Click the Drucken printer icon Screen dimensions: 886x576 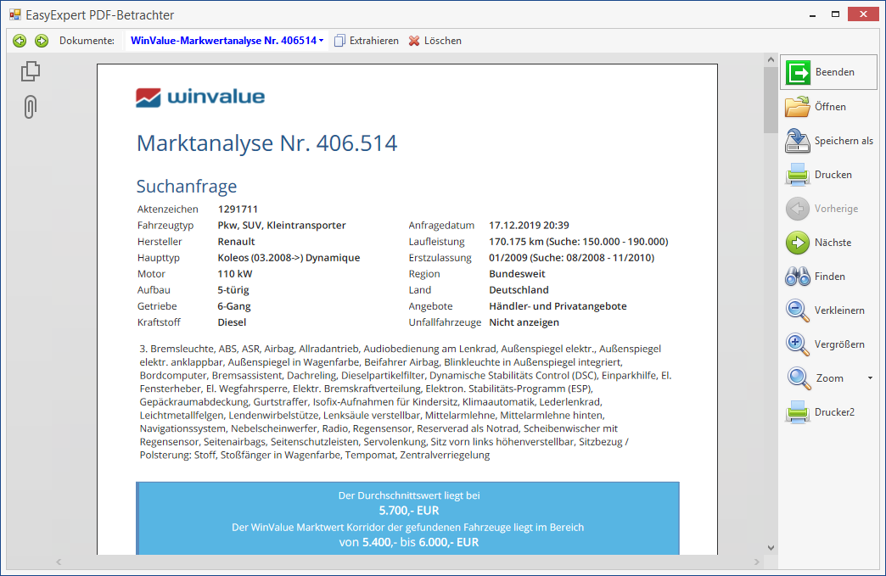(797, 175)
